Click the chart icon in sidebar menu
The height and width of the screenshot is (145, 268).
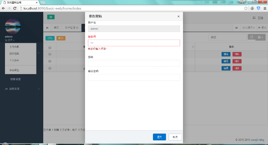[x=6, y=89]
